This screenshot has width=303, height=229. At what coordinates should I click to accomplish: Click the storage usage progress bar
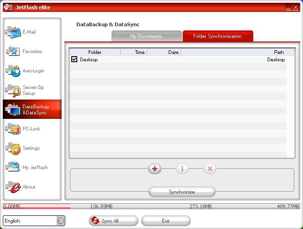[151, 206]
